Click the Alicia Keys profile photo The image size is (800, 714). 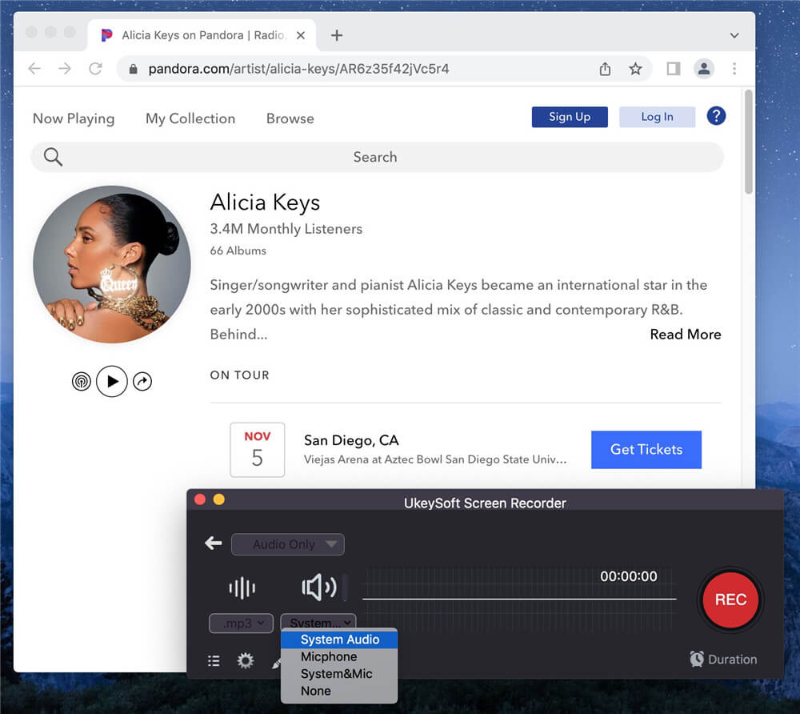click(112, 264)
